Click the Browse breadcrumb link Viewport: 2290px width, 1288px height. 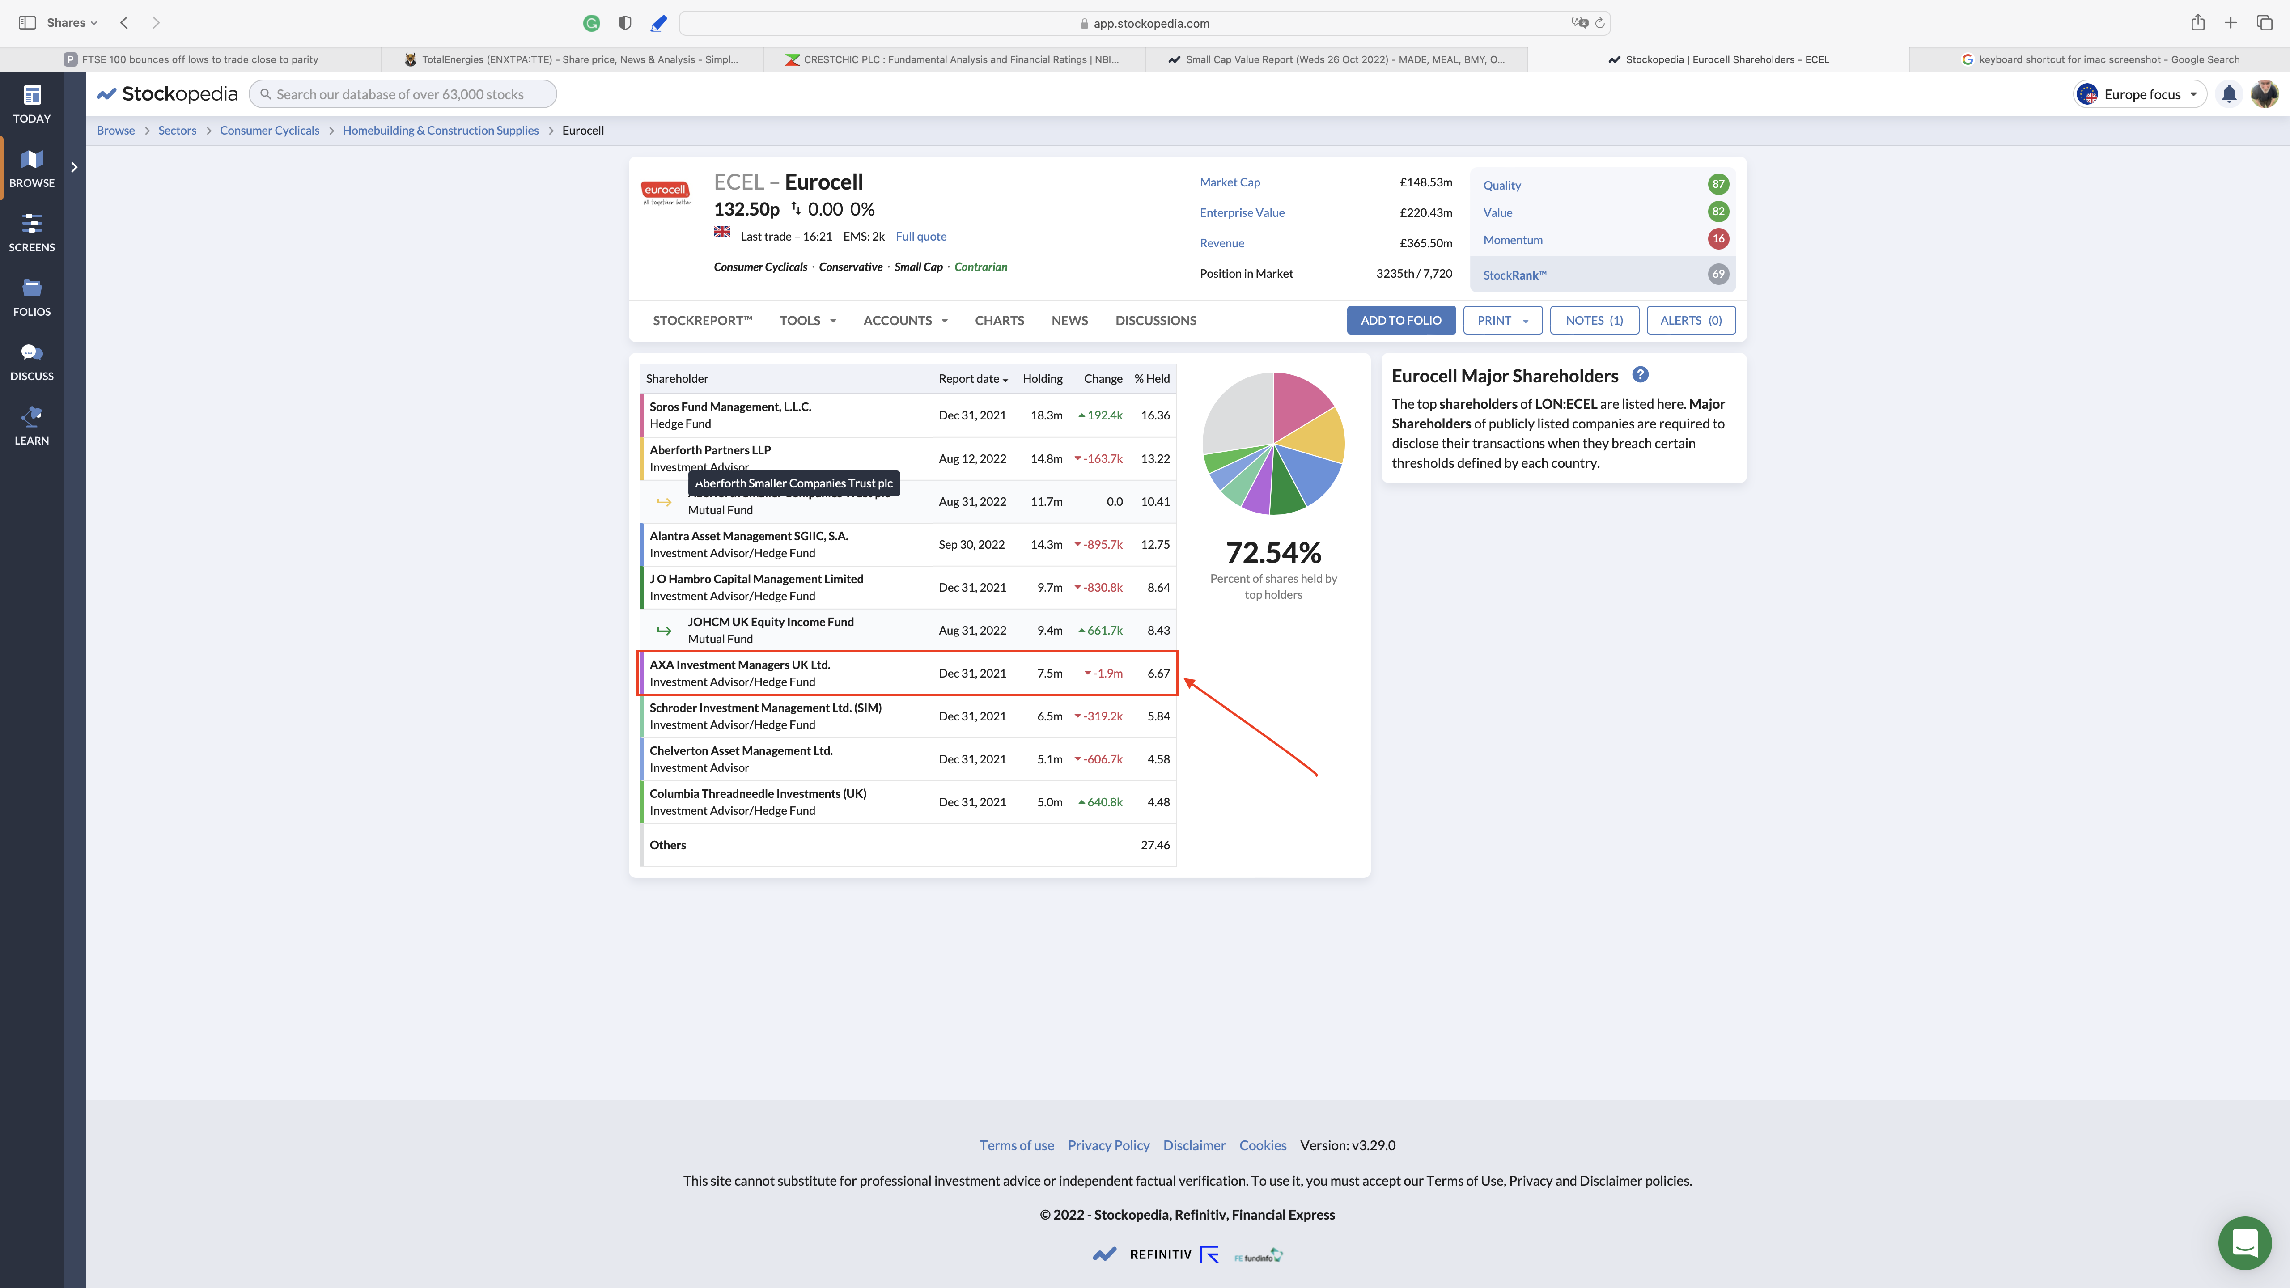[x=115, y=131]
